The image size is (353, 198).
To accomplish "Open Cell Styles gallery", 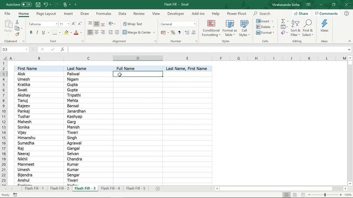I will point(244,28).
